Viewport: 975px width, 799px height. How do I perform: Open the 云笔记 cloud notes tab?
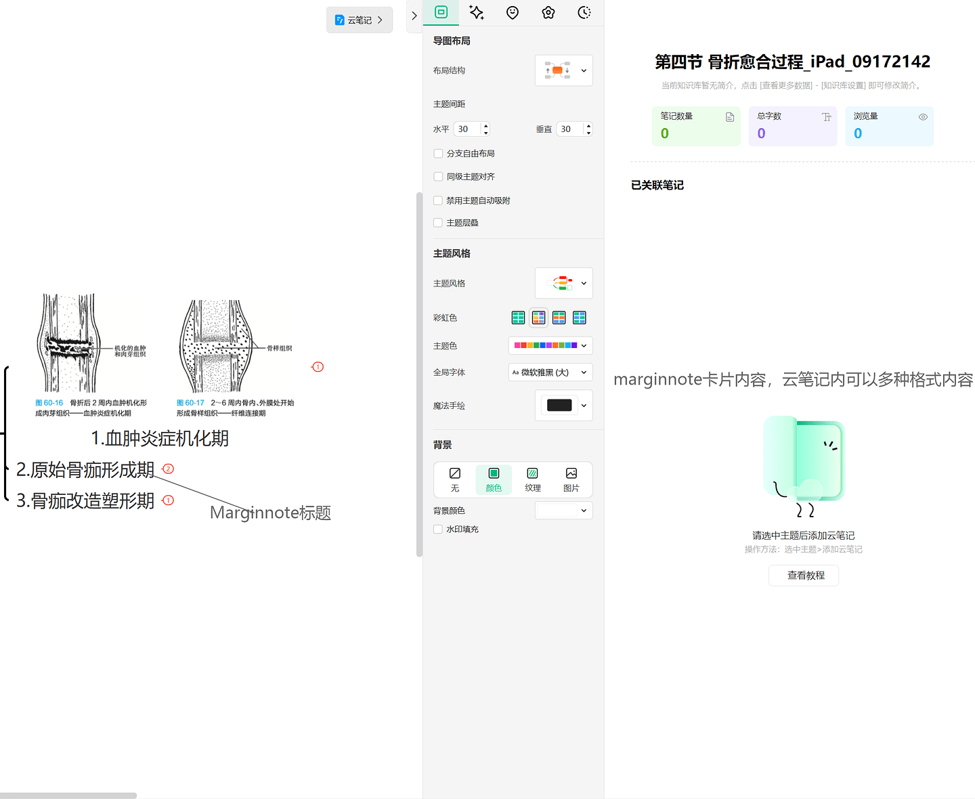point(360,20)
